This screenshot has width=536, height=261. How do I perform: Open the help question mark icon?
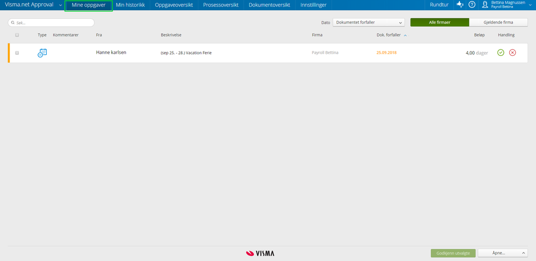coord(472,5)
